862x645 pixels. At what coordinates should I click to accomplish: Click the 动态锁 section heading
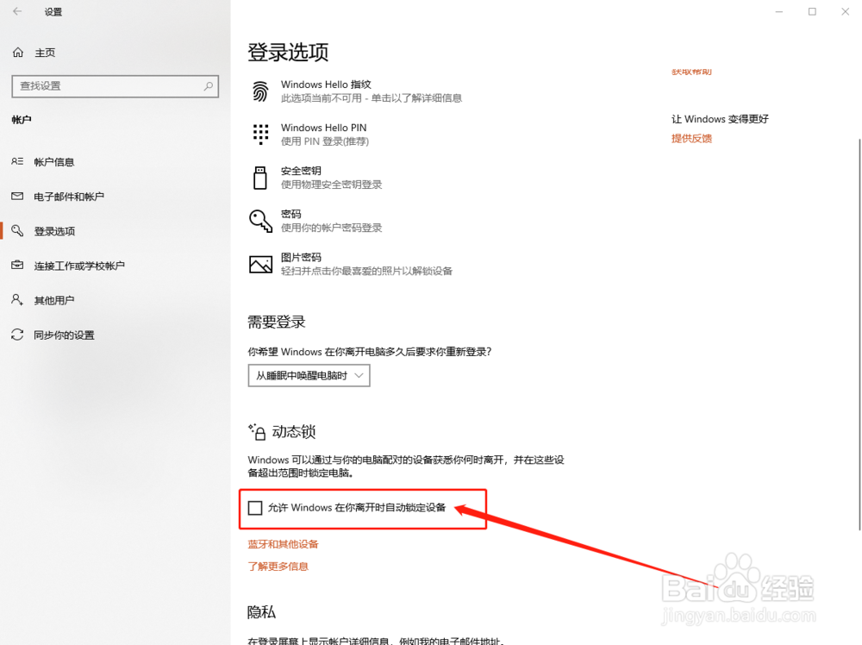pyautogui.click(x=294, y=432)
